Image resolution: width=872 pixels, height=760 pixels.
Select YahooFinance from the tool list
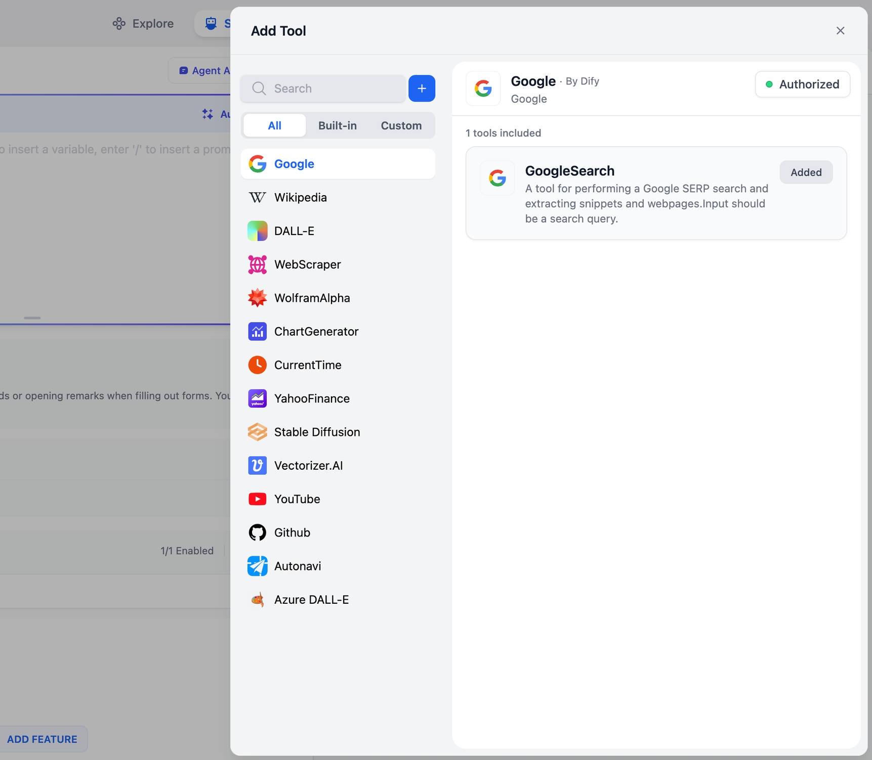coord(312,398)
